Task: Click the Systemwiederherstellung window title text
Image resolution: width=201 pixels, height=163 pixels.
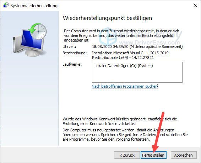Action: (34, 6)
